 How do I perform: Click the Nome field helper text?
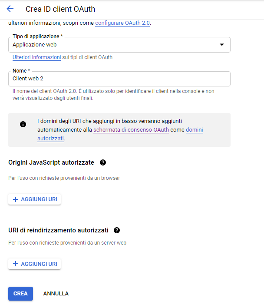pos(113,95)
